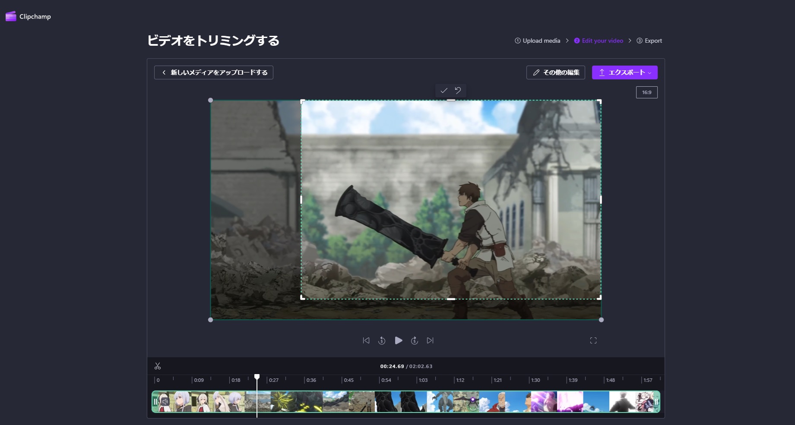Image resolution: width=795 pixels, height=425 pixels.
Task: Click the 1:03 mark on timeline ruler
Action: [423, 380]
